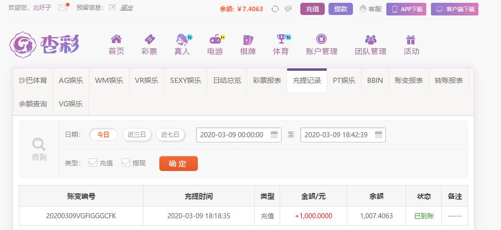Image resolution: width=501 pixels, height=230 pixels.
Task: Click the 查询 magnifier icon
Action: 39,144
